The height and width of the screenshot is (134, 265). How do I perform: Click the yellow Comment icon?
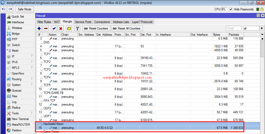pyautogui.click(x=69, y=28)
